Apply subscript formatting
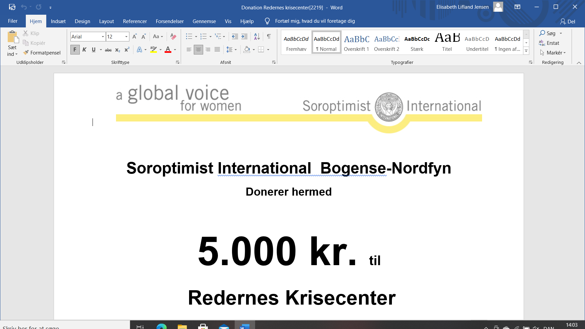This screenshot has width=585, height=329. point(118,50)
